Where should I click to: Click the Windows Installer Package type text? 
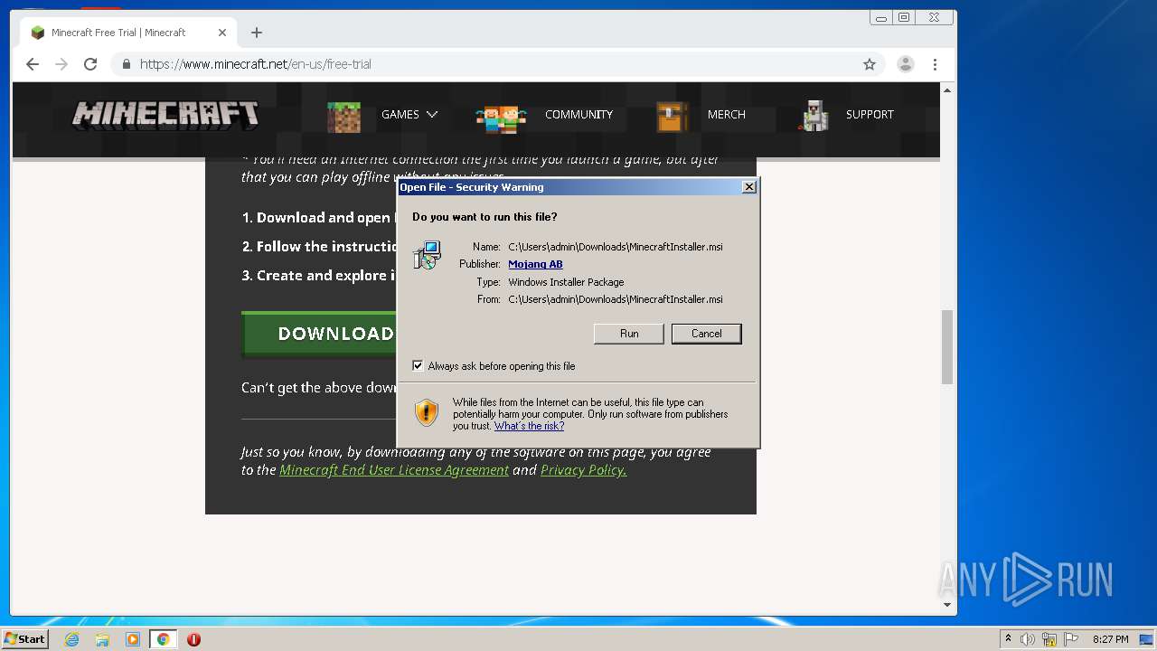tap(566, 282)
